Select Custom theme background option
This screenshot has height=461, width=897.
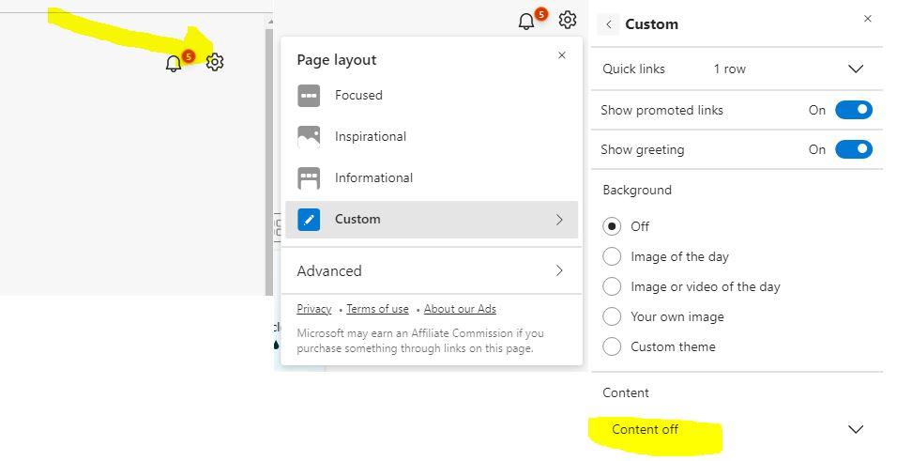coord(612,346)
